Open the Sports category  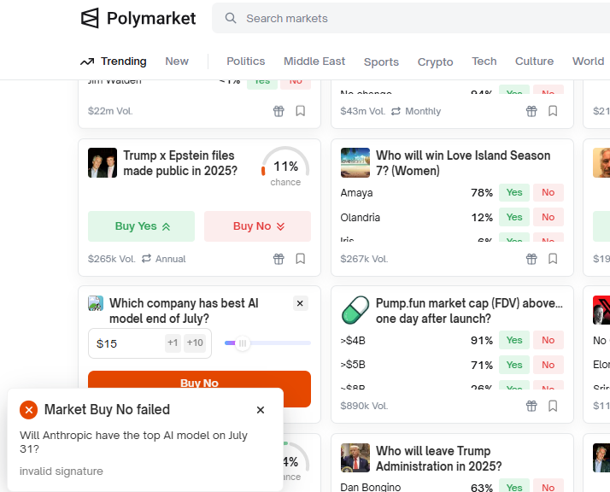coord(381,61)
